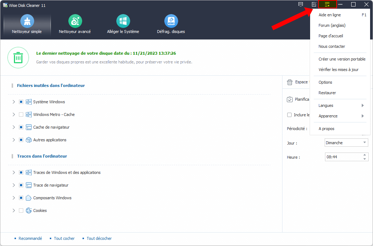Select Aide en ligne menu entry
373x246 pixels.
point(340,15)
